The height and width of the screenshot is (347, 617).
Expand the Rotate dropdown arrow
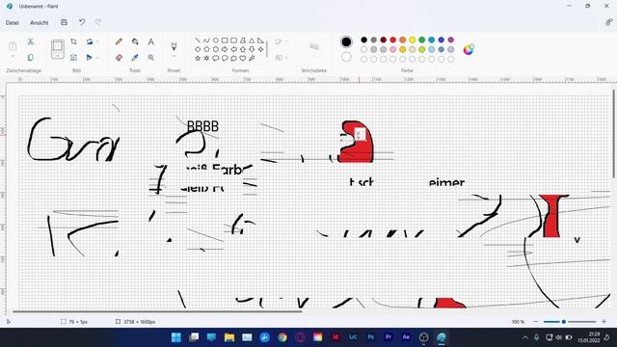97,41
